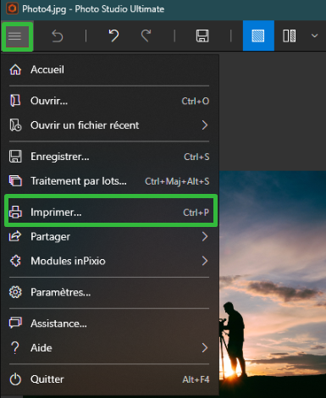Expand the view mode dropdown arrow
The image size is (326, 398).
(x=314, y=36)
